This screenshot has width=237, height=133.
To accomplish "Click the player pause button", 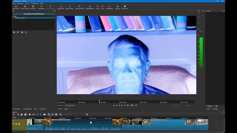I will pyautogui.click(x=119, y=105).
